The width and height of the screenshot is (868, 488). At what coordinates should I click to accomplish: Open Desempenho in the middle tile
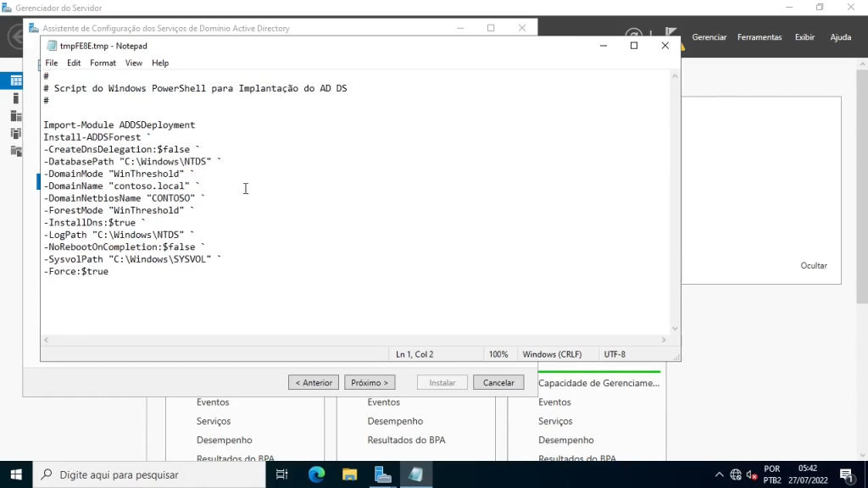(x=395, y=421)
